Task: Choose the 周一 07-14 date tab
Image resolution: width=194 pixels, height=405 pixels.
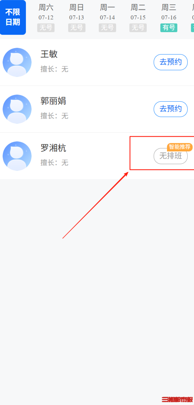Action: (107, 17)
